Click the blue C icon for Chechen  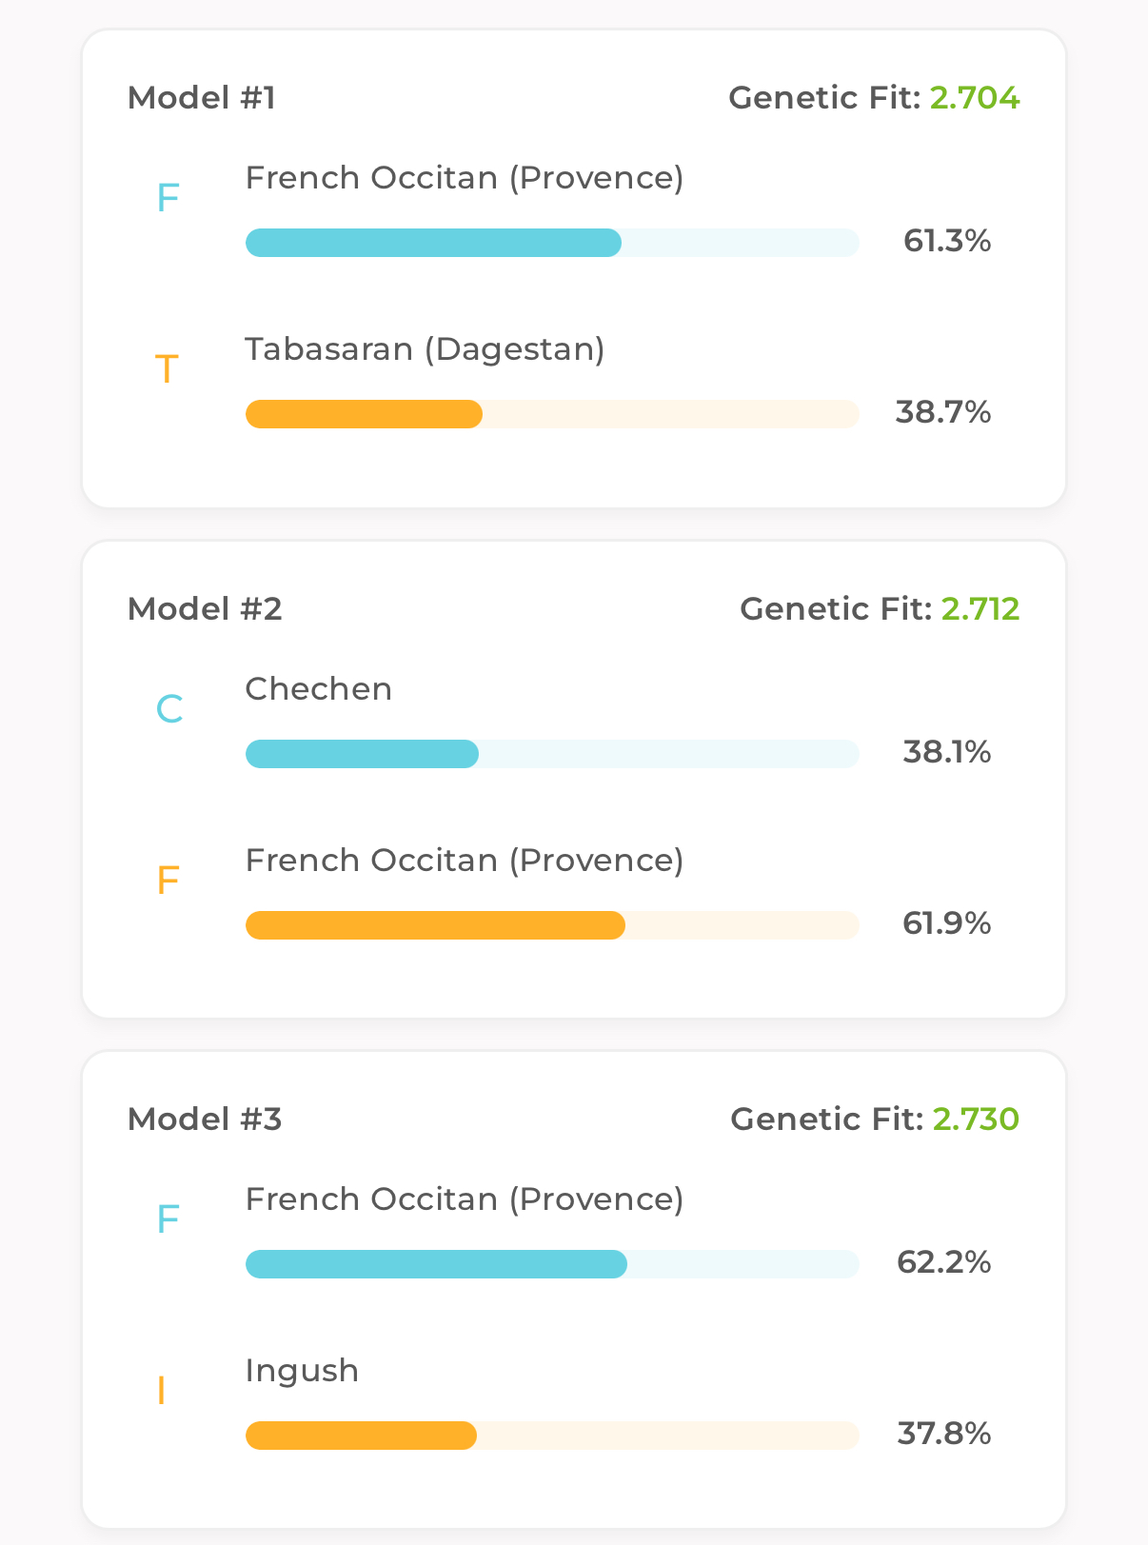click(x=168, y=709)
